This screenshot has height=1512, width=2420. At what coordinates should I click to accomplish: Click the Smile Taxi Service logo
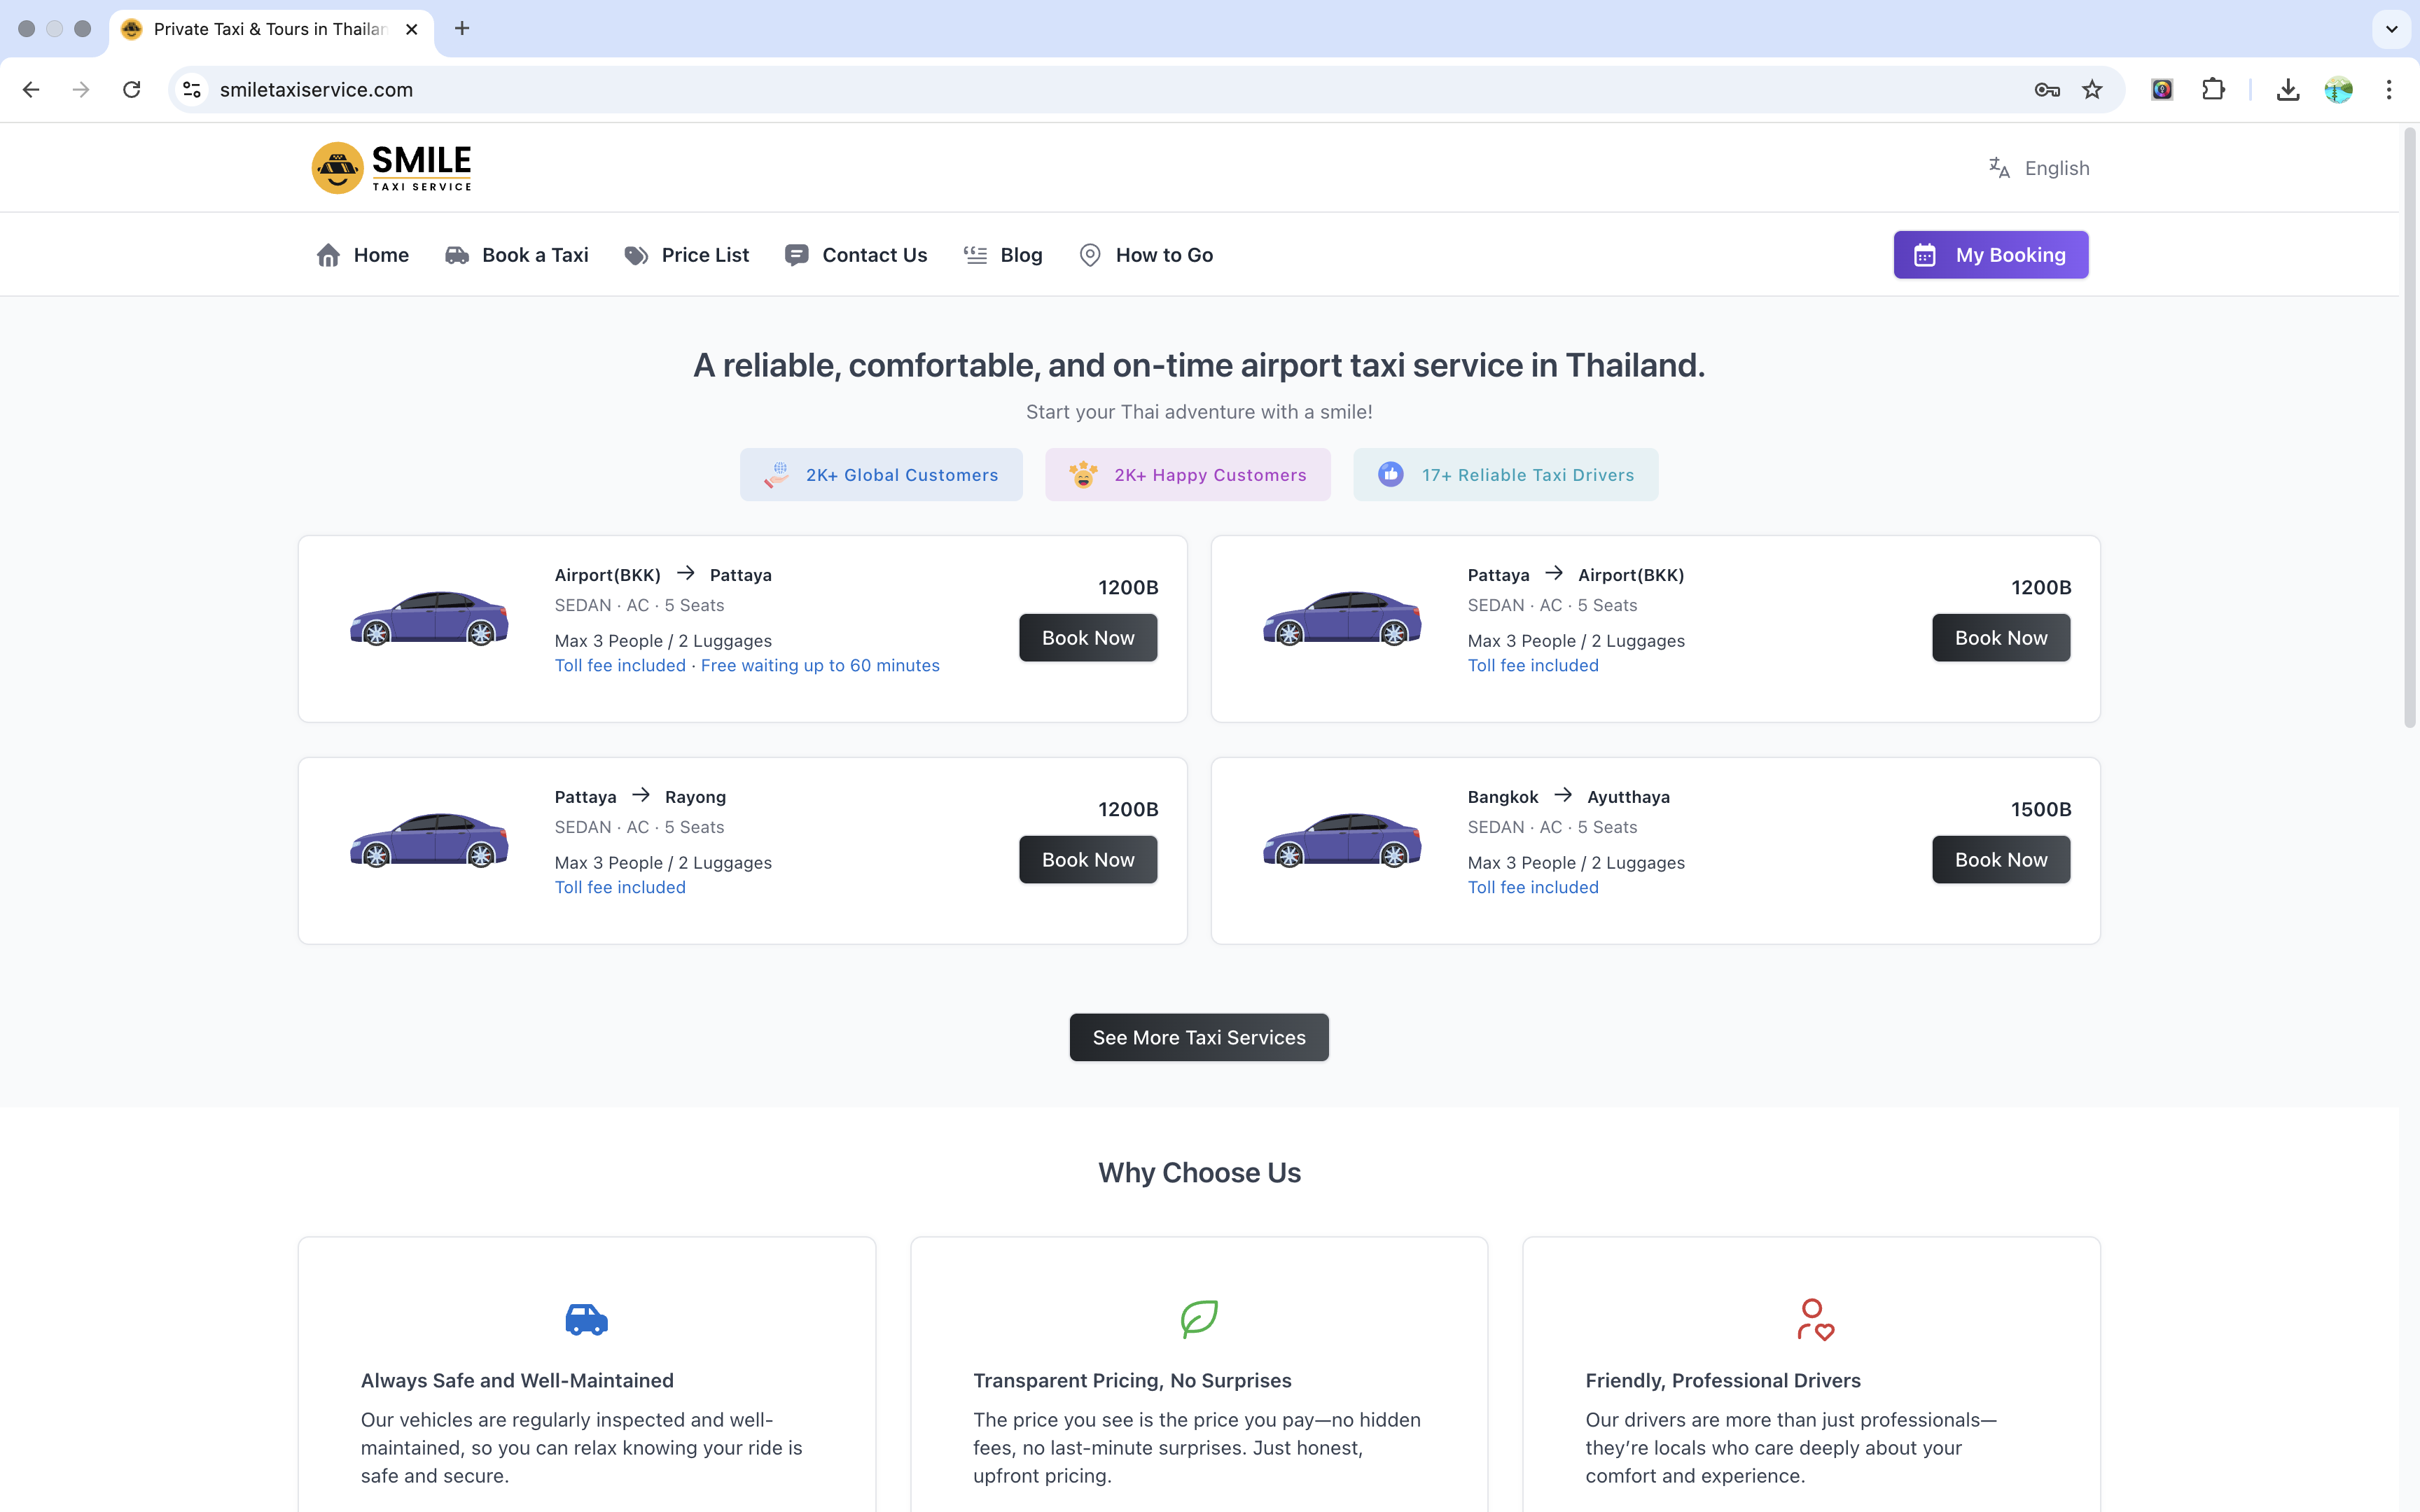pyautogui.click(x=391, y=167)
